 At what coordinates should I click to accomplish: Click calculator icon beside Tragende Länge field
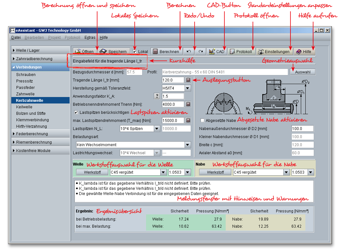pos(188,80)
